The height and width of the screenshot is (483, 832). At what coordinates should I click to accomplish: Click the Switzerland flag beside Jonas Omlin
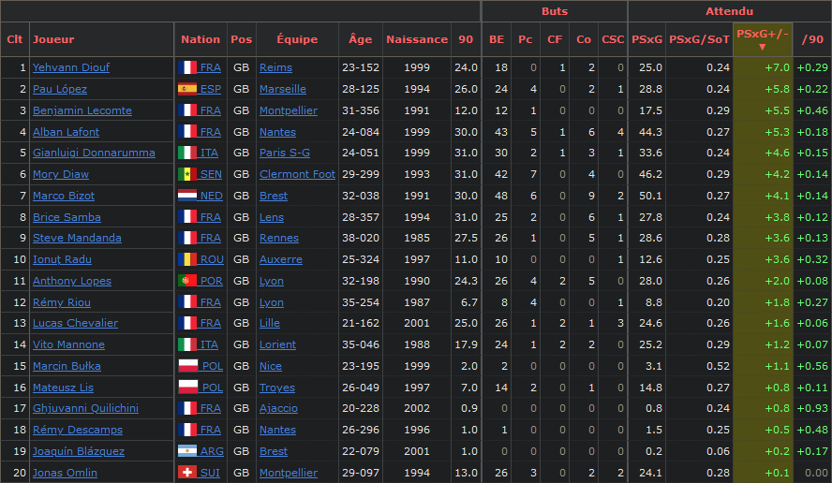(187, 473)
